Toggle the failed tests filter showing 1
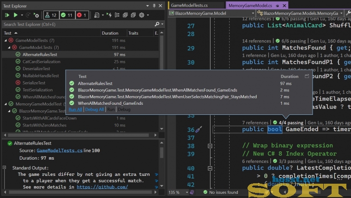351x198 pixels. [82, 15]
